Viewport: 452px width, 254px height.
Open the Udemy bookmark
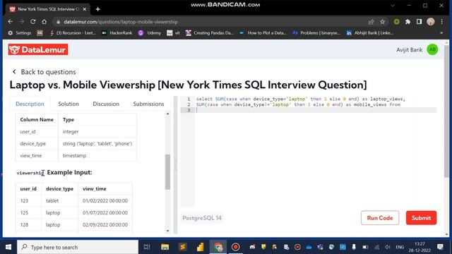point(150,33)
